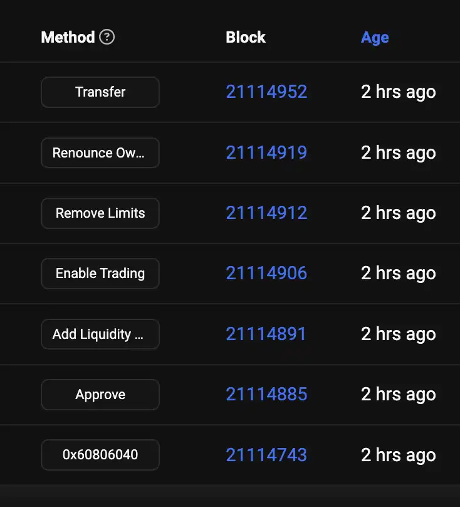
Task: Click the age text in Approve row
Action: [x=398, y=395]
